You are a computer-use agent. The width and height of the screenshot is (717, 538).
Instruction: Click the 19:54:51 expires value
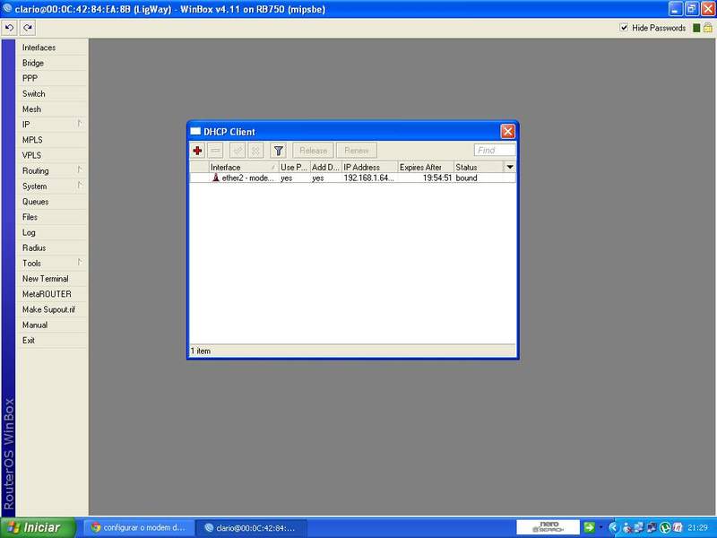click(437, 178)
